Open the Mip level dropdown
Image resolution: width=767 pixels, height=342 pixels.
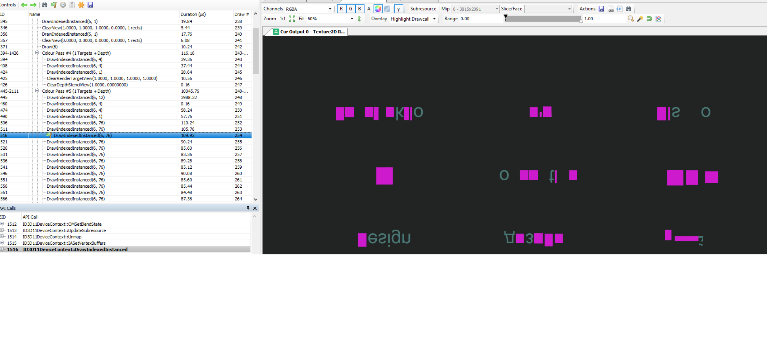click(475, 9)
